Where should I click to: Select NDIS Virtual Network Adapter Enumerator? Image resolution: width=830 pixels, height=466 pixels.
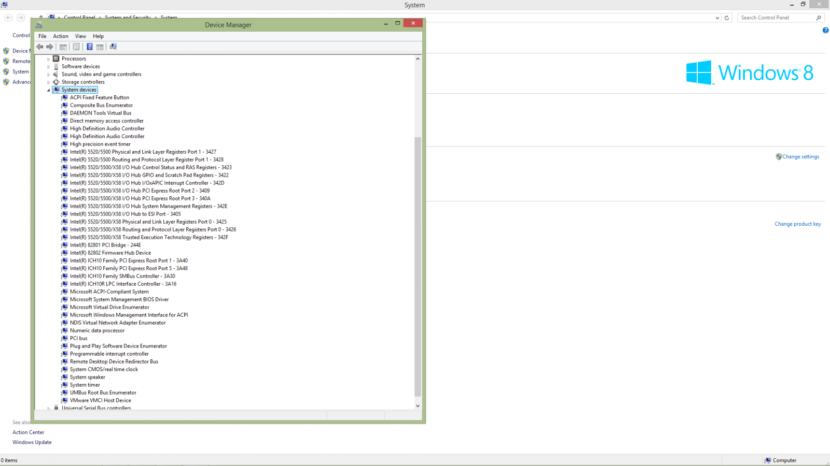tap(118, 323)
